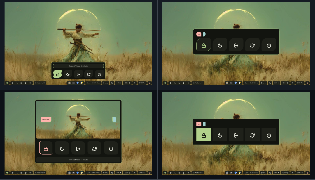Open the blue browser icon in the top-left screenshot's taskbar

[78, 83]
